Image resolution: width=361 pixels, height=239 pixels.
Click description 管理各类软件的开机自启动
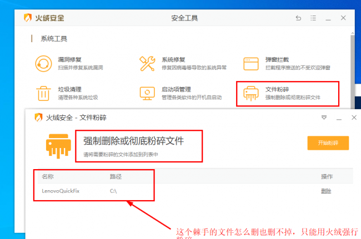point(192,98)
